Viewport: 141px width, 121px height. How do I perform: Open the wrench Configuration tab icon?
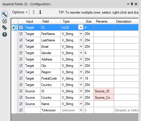[5, 14]
